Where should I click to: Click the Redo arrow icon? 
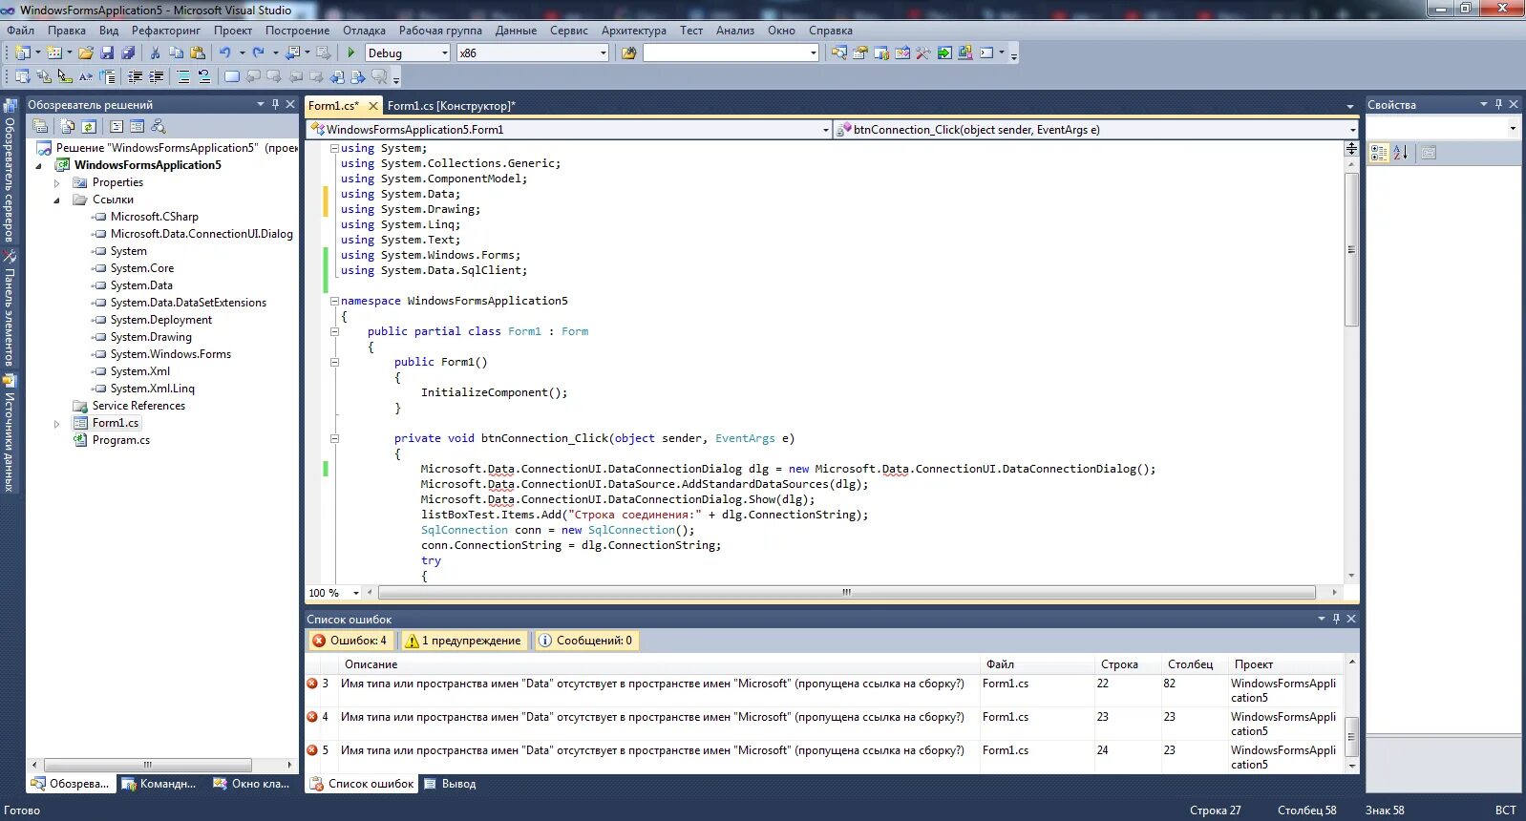click(258, 53)
